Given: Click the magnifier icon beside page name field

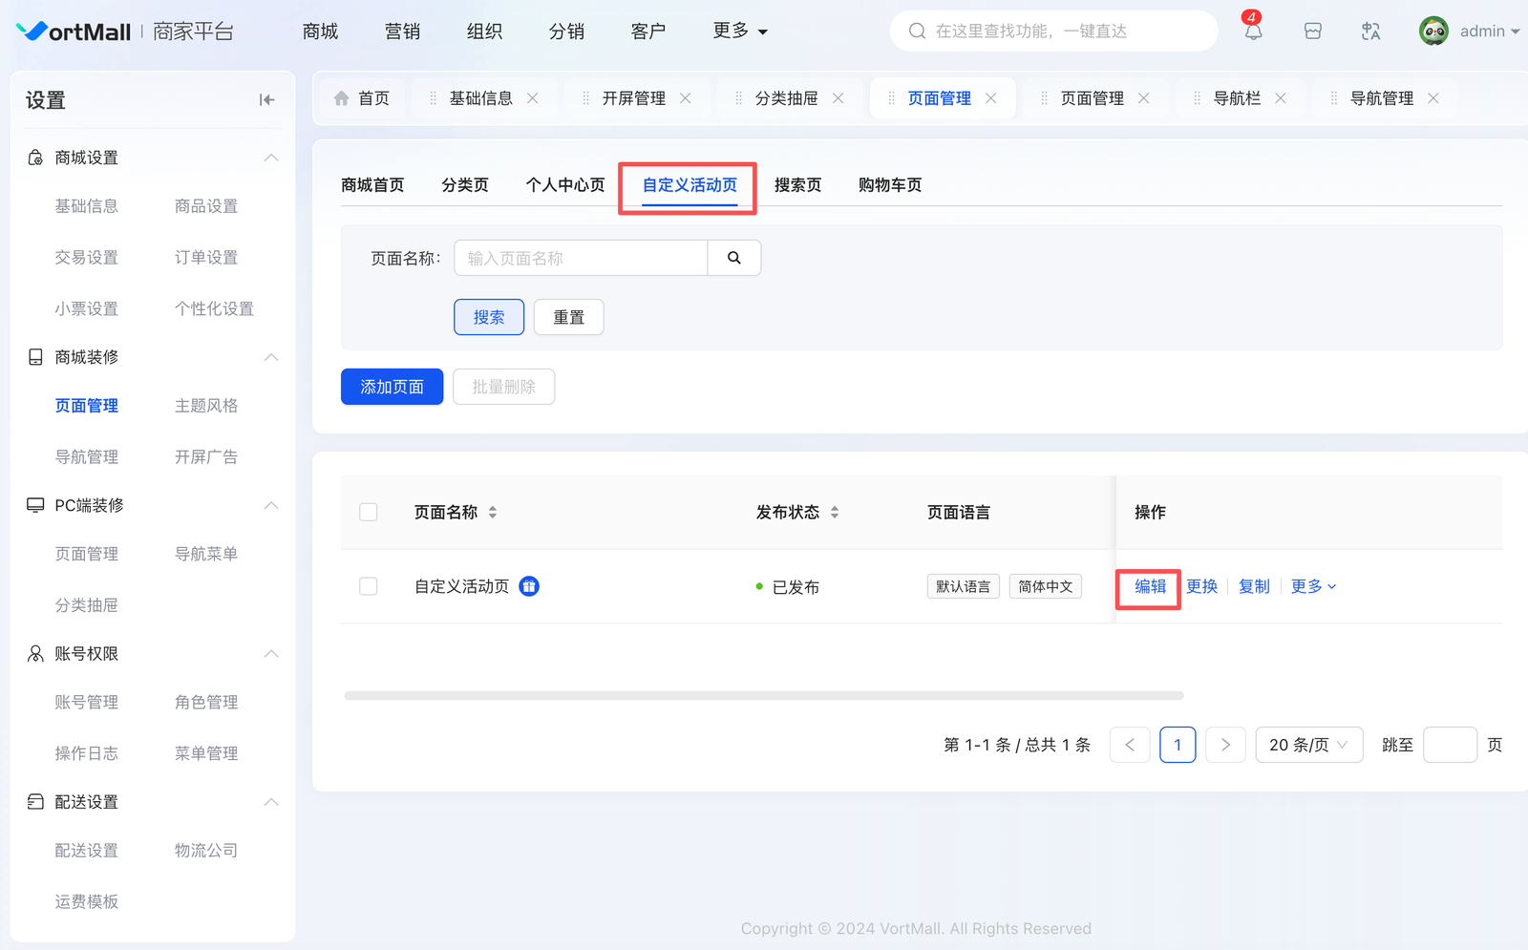Looking at the screenshot, I should click(733, 258).
